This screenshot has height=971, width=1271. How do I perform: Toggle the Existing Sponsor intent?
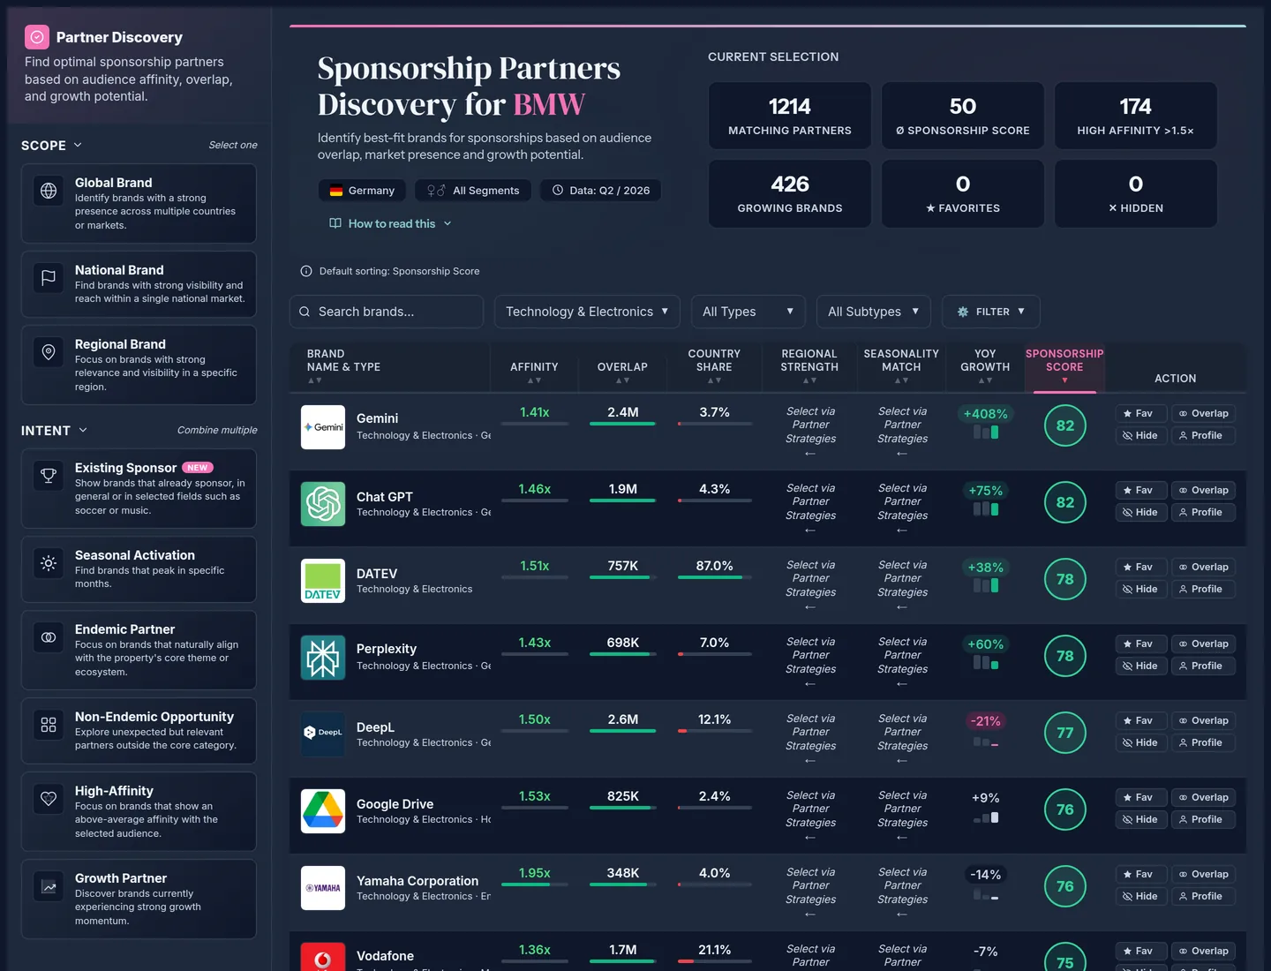[139, 488]
